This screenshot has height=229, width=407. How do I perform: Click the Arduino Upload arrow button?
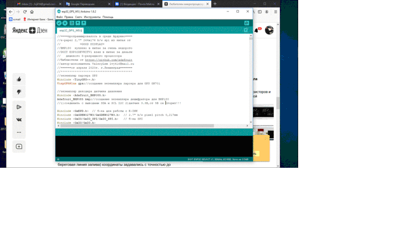[x=65, y=23]
